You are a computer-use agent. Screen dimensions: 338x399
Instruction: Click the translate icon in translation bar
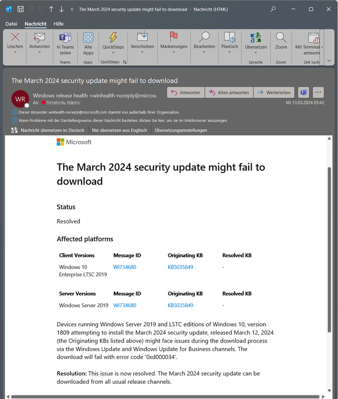pos(14,130)
